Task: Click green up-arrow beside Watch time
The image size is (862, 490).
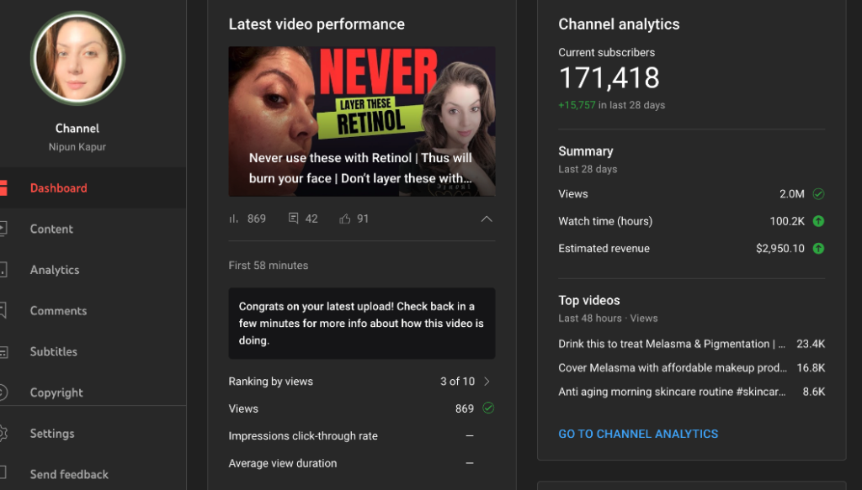Action: tap(818, 222)
